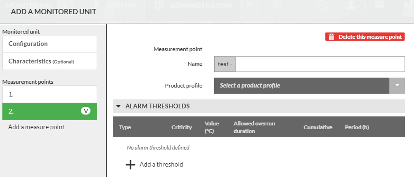The image size is (414, 177).
Task: Click the V badge on measurement point 2
Action: [x=86, y=111]
